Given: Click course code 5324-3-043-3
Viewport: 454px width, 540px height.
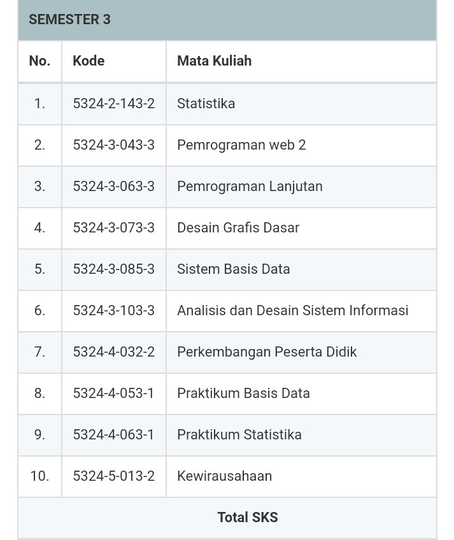Looking at the screenshot, I should click(x=114, y=145).
